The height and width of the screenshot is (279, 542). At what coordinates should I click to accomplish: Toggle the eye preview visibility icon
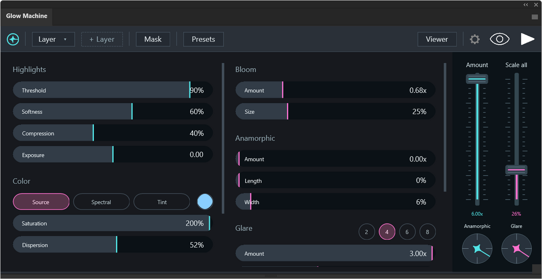point(500,39)
